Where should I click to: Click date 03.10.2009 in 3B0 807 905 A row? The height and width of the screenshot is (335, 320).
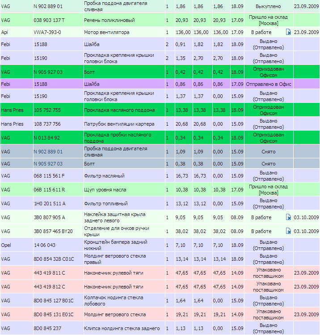[306, 217]
